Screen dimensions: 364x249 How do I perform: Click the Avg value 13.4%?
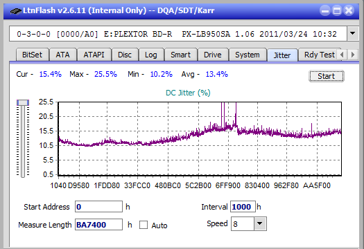coord(216,74)
